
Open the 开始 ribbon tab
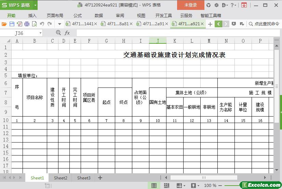coord(11,16)
